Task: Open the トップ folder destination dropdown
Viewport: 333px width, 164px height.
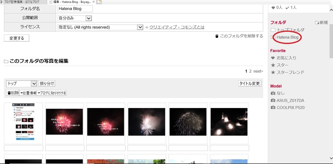Action: 22,83
